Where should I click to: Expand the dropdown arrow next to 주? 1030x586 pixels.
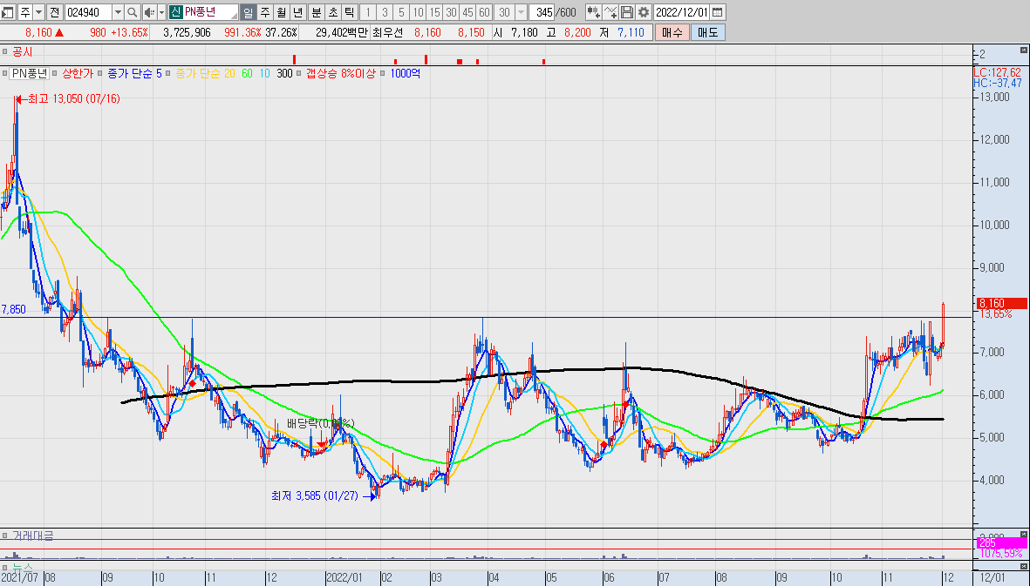click(x=38, y=12)
